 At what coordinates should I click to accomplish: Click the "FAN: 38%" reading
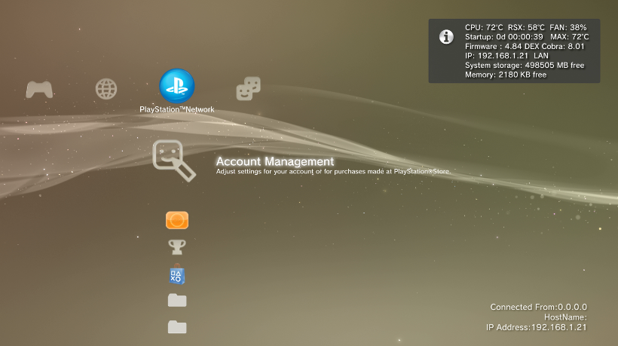(568, 28)
